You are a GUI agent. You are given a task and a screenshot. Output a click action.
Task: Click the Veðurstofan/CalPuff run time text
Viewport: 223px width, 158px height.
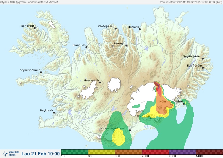191,2
